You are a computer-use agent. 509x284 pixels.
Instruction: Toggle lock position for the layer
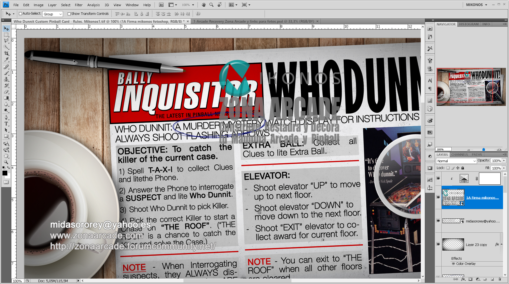coord(458,168)
